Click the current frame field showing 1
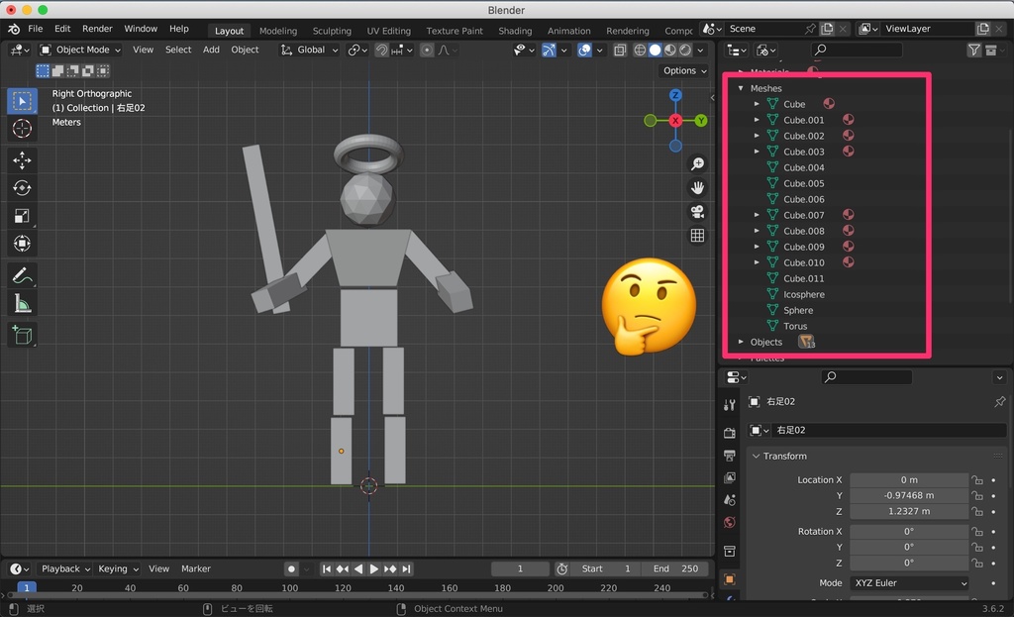The width and height of the screenshot is (1014, 617). click(x=520, y=568)
